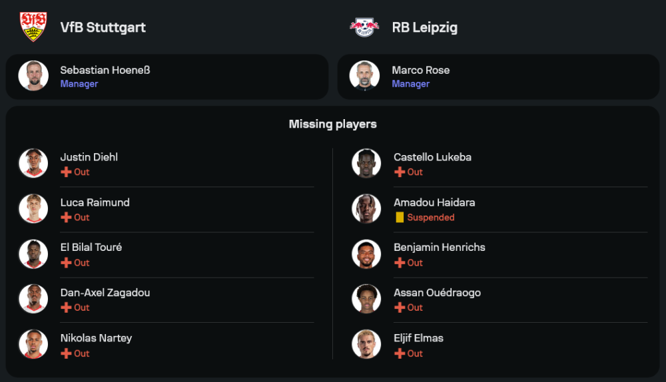Click the injury cross under Eljif Elmas
The height and width of the screenshot is (382, 666).
click(x=400, y=353)
